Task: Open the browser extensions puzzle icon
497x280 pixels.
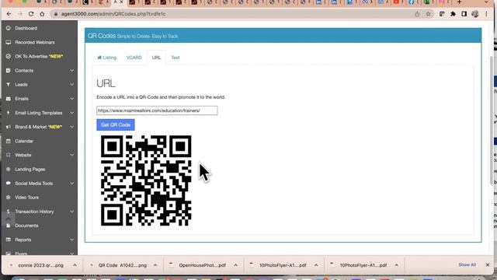Action: [x=453, y=14]
